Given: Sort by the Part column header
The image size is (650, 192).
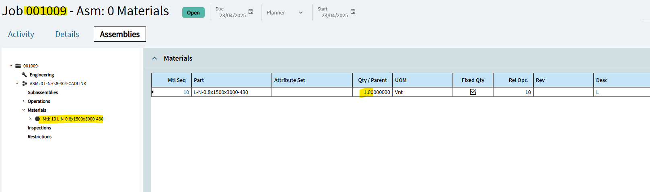Looking at the screenshot, I should click(232, 80).
